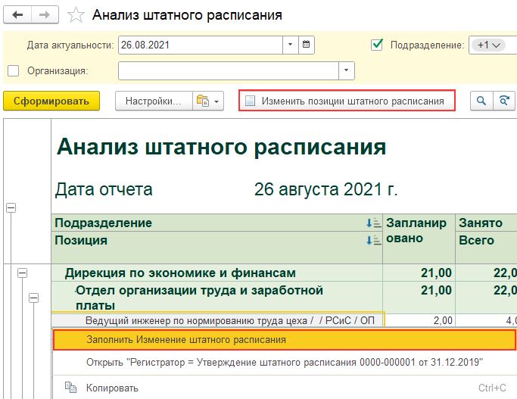Click the Занято column header
Viewport: 517px width, 399px height.
486,223
